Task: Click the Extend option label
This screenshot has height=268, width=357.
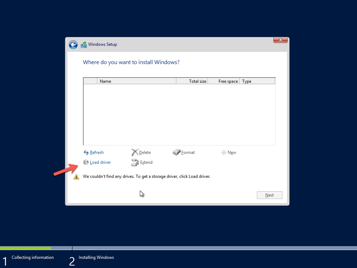Action: (146, 162)
